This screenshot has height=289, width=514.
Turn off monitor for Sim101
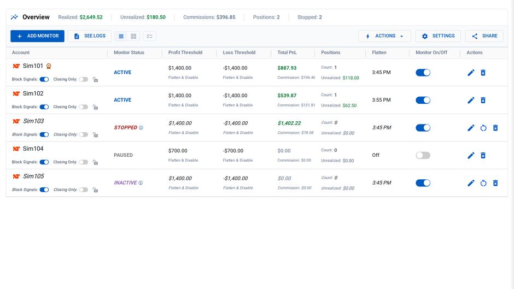[x=423, y=73]
